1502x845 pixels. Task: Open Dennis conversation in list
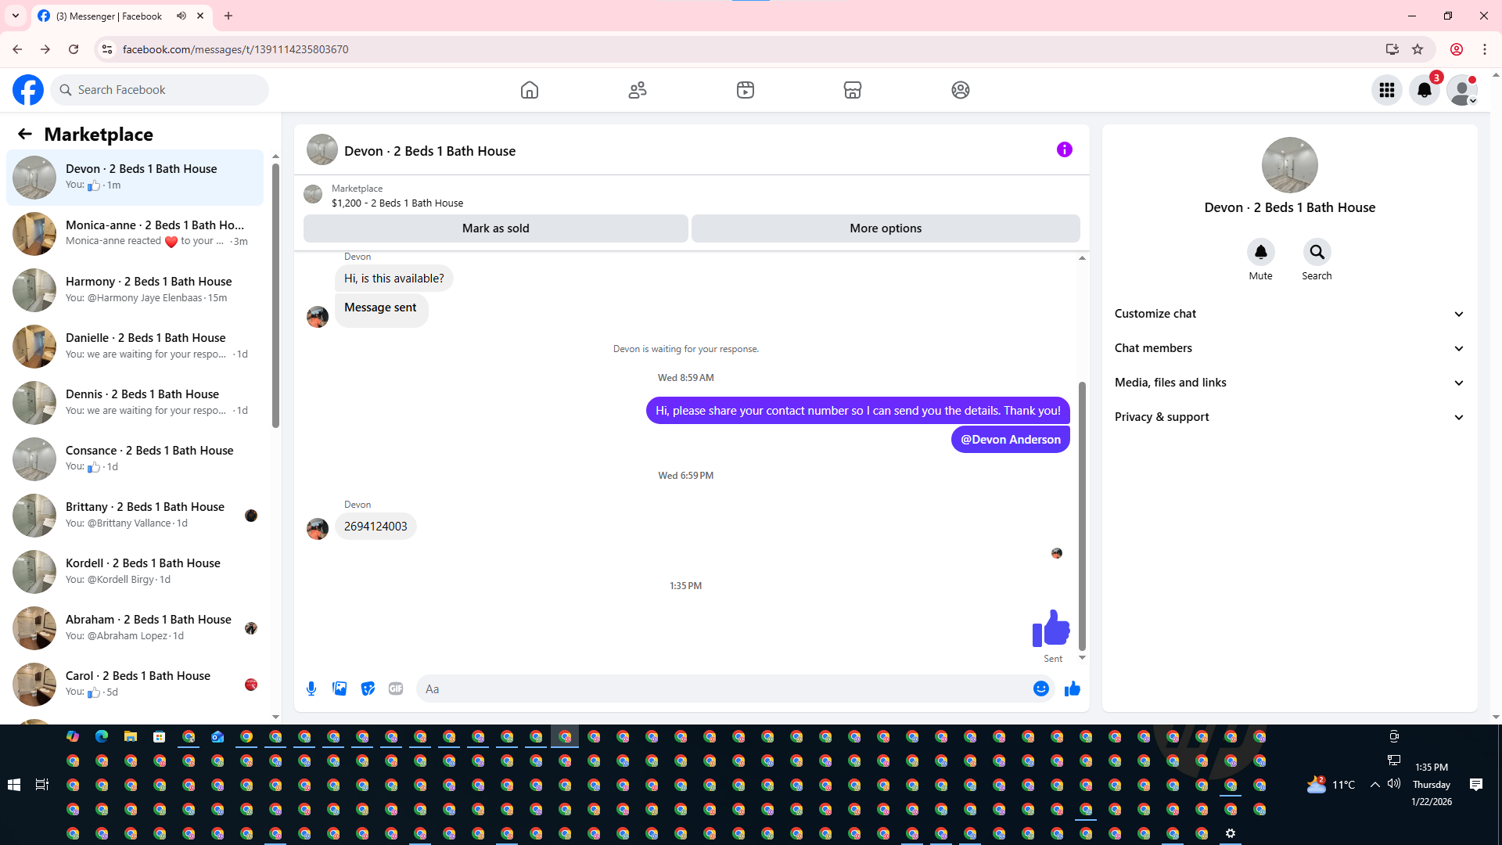[135, 402]
